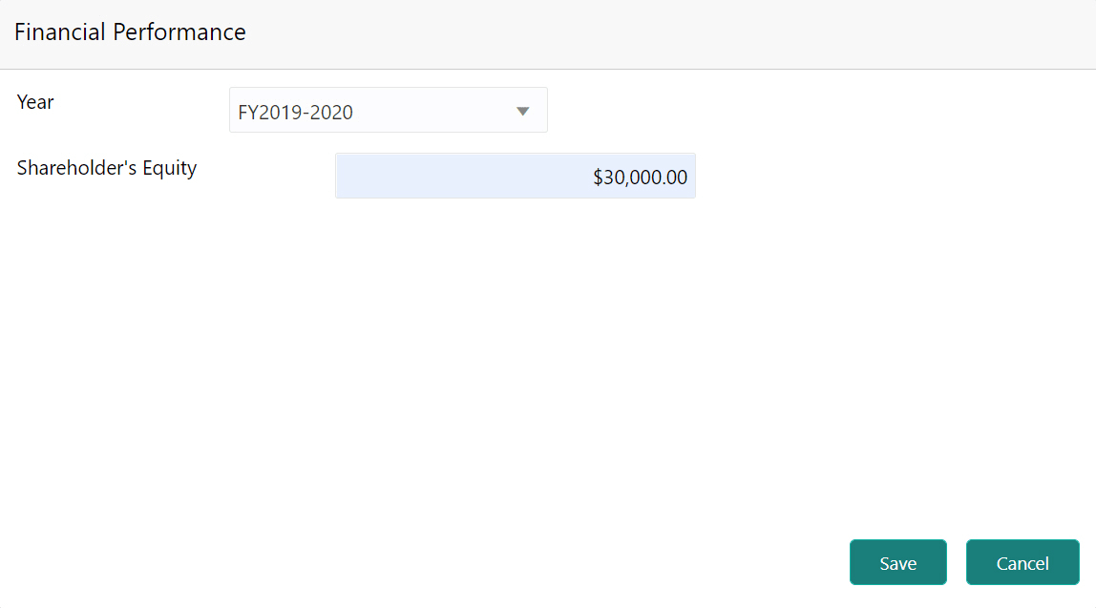
Task: Click the Shareholder's Equity input field
Action: pyautogui.click(x=515, y=177)
